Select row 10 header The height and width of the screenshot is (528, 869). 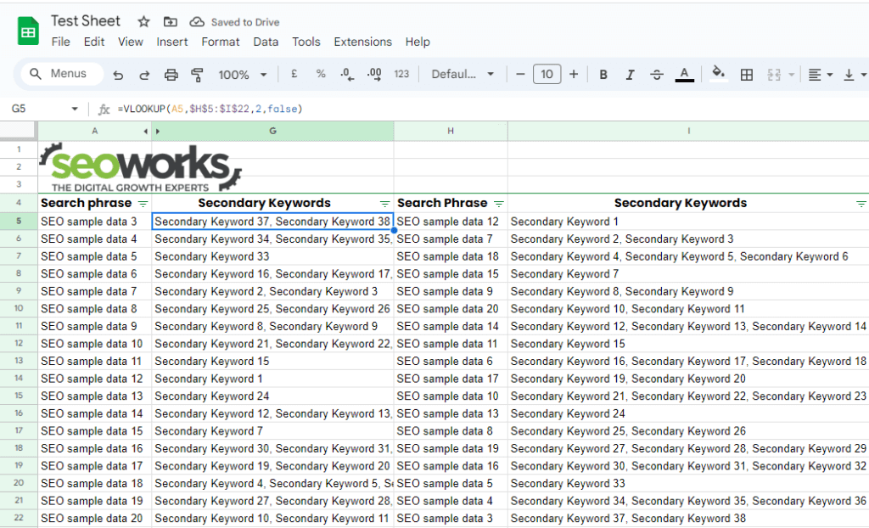pyautogui.click(x=19, y=308)
